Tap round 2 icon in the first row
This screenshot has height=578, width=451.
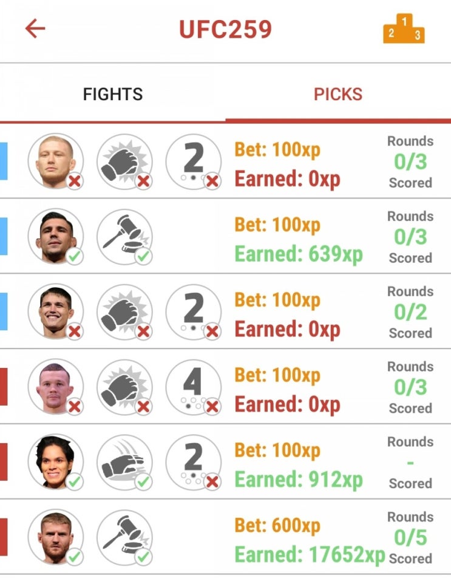click(194, 161)
